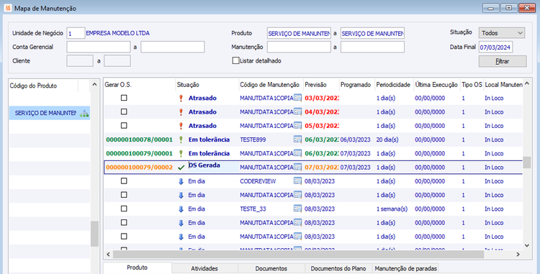The image size is (540, 274).
Task: Select the Manutenção de paradas tab
Action: (x=405, y=268)
